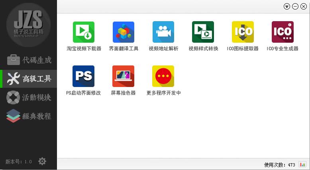Click the 更多程序开发中 red icon
Image resolution: width=310 pixels, height=170 pixels.
click(163, 76)
